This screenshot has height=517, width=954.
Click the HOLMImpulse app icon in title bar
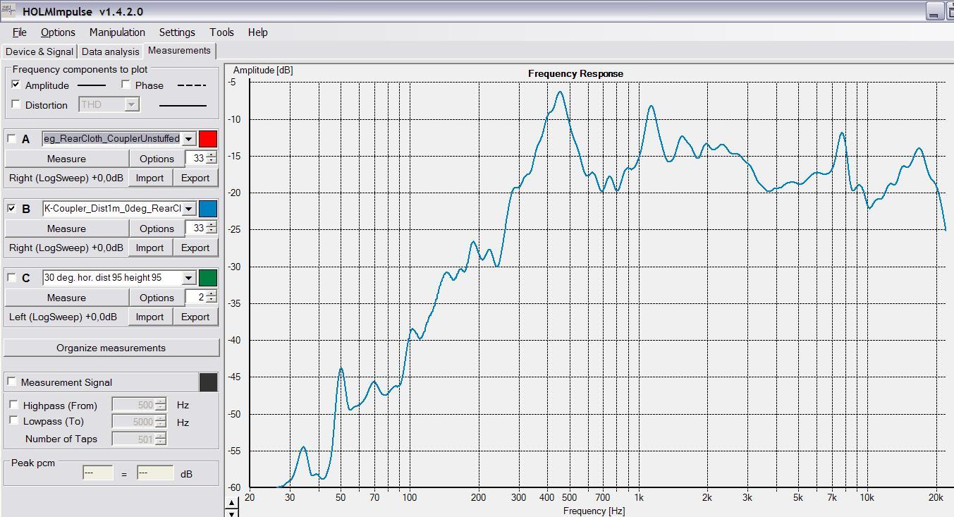[8, 11]
